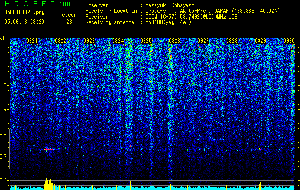Viewport: 300px width, 190px height.
Task: Click the 0928 time marker
Action: pos(232,41)
